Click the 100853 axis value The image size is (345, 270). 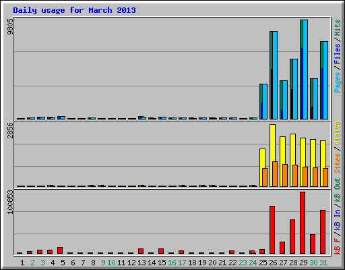10,202
